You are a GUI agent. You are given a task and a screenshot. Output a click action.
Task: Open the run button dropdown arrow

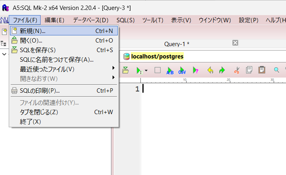coord(146,71)
